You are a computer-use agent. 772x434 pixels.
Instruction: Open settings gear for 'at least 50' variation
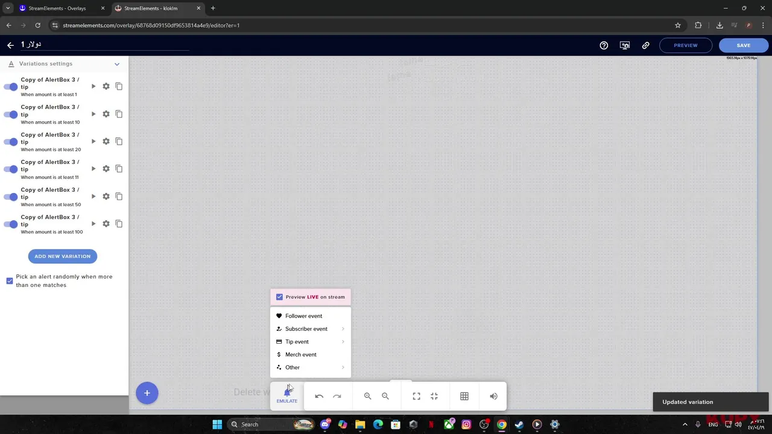pyautogui.click(x=106, y=197)
